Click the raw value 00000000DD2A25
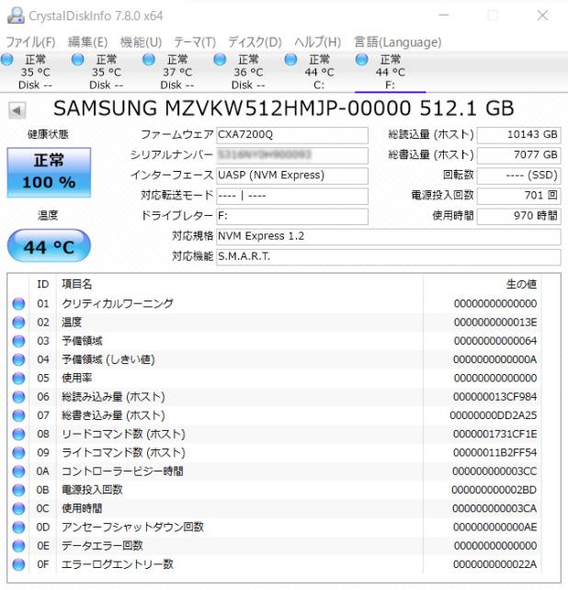The height and width of the screenshot is (590, 568). click(x=494, y=415)
